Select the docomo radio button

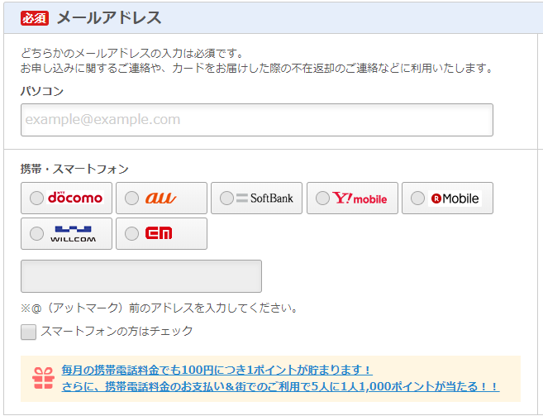tap(36, 198)
